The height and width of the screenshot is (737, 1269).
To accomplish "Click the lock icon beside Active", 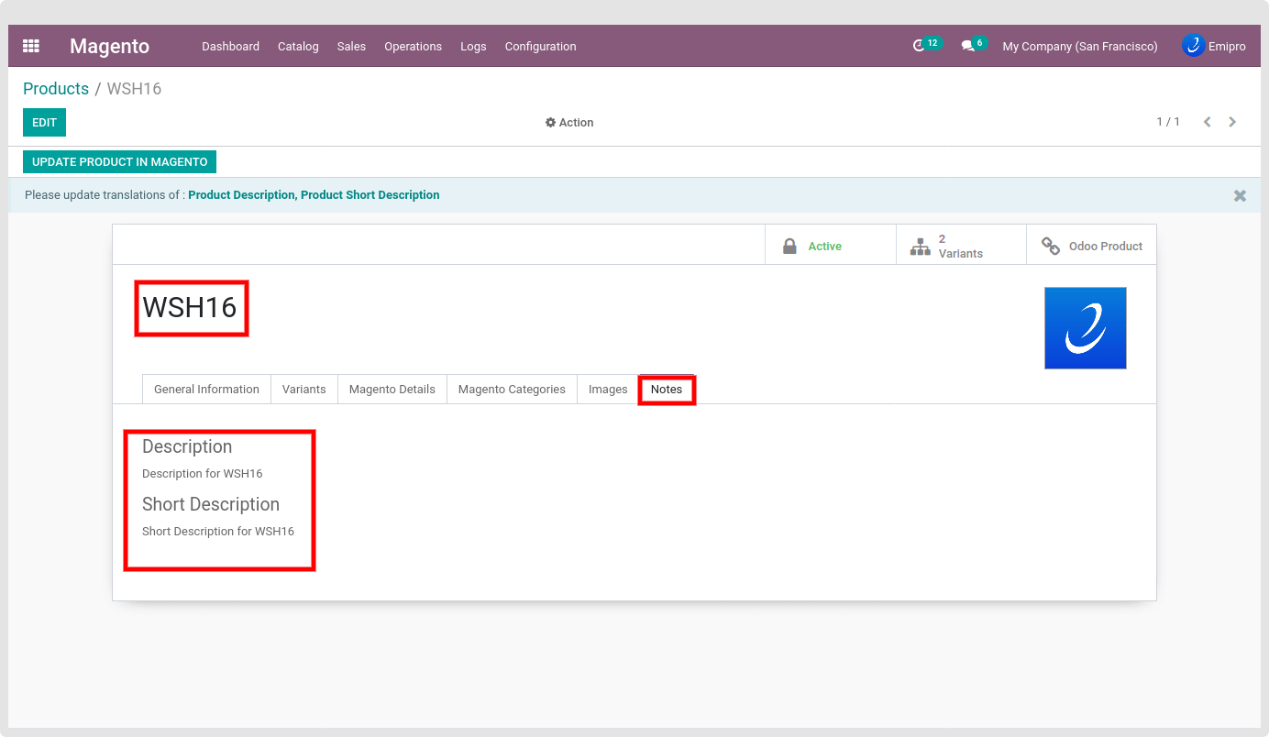I will [x=789, y=246].
